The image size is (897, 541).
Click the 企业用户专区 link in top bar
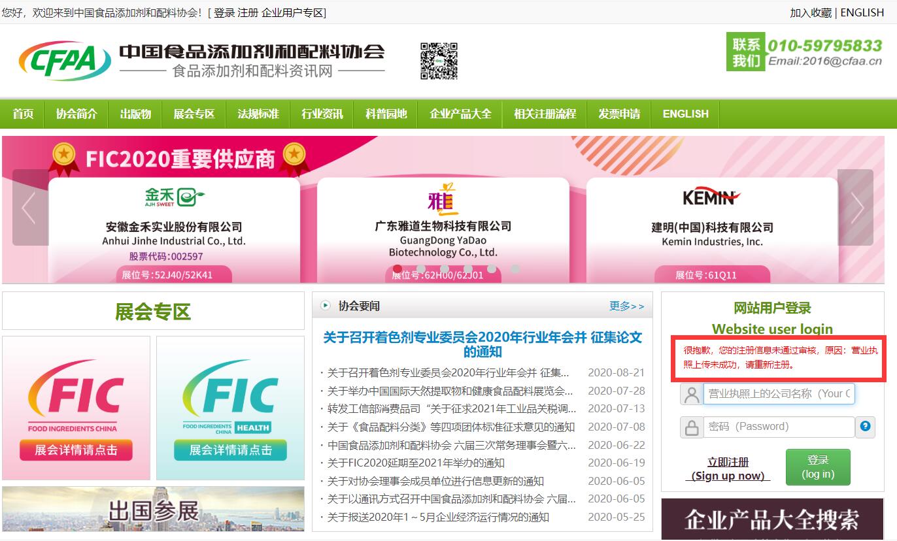click(x=292, y=12)
